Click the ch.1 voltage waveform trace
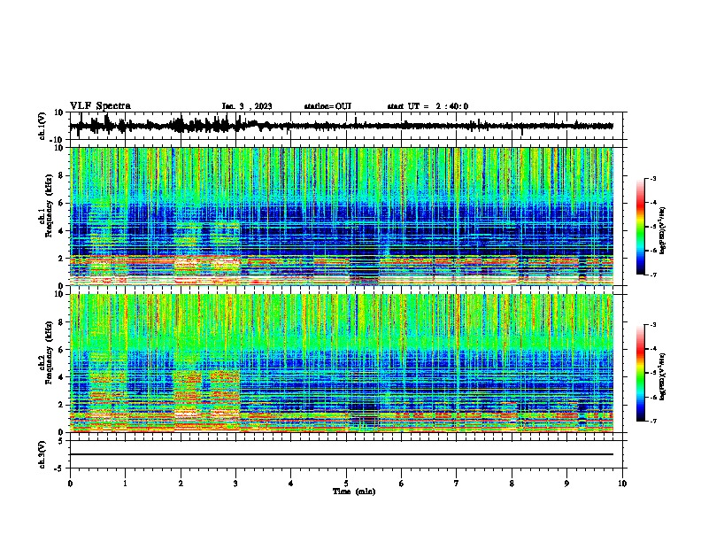The width and height of the screenshot is (701, 542). click(341, 126)
